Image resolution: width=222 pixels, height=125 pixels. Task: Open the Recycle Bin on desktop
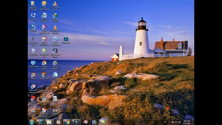[x=33, y=52]
